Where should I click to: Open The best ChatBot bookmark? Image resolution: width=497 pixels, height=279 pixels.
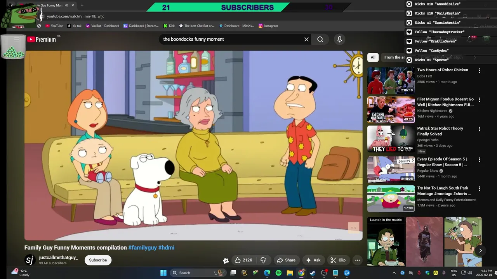[x=196, y=26]
